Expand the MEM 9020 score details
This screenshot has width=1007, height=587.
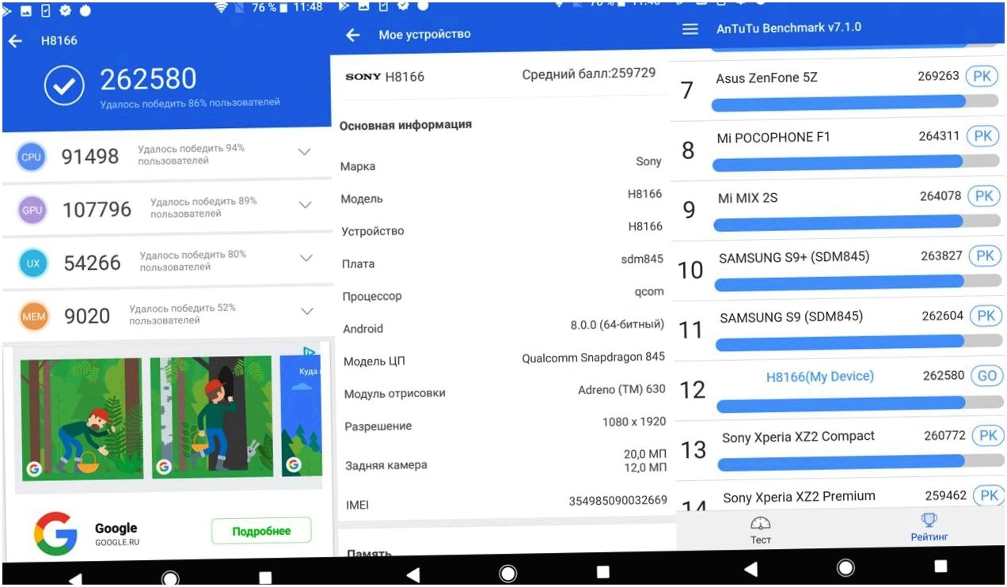306,311
